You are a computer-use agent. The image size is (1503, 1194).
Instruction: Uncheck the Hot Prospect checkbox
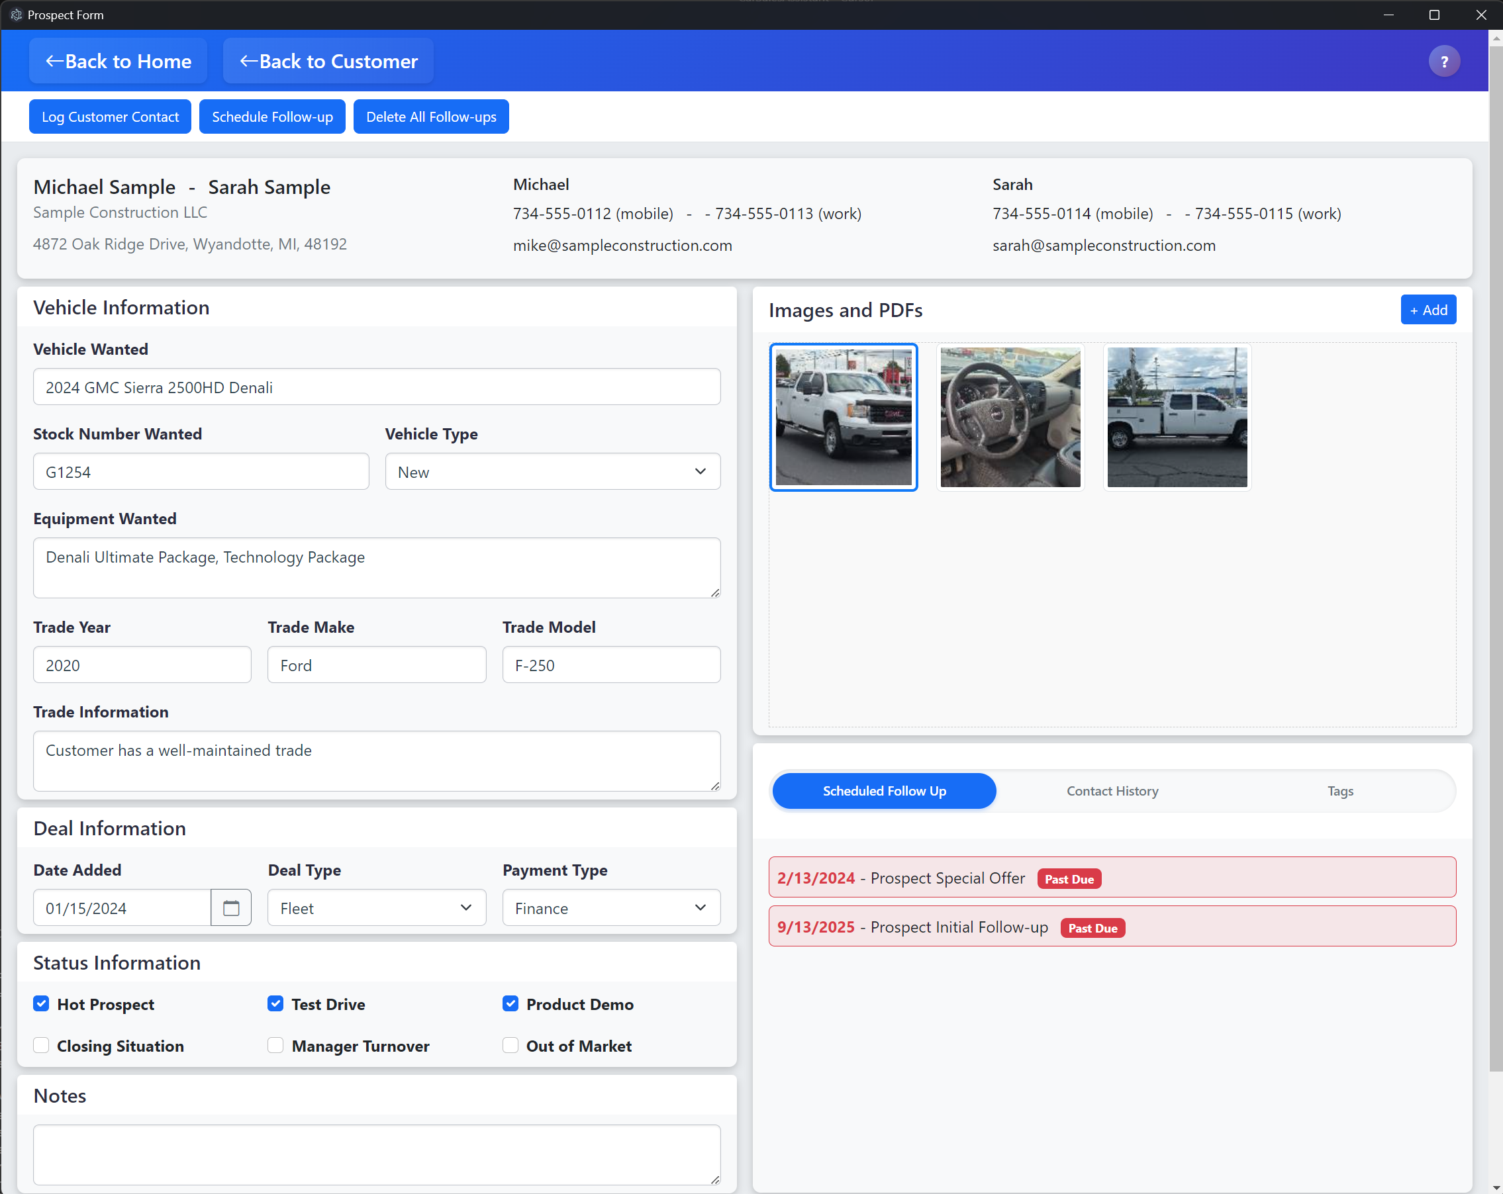41,1003
